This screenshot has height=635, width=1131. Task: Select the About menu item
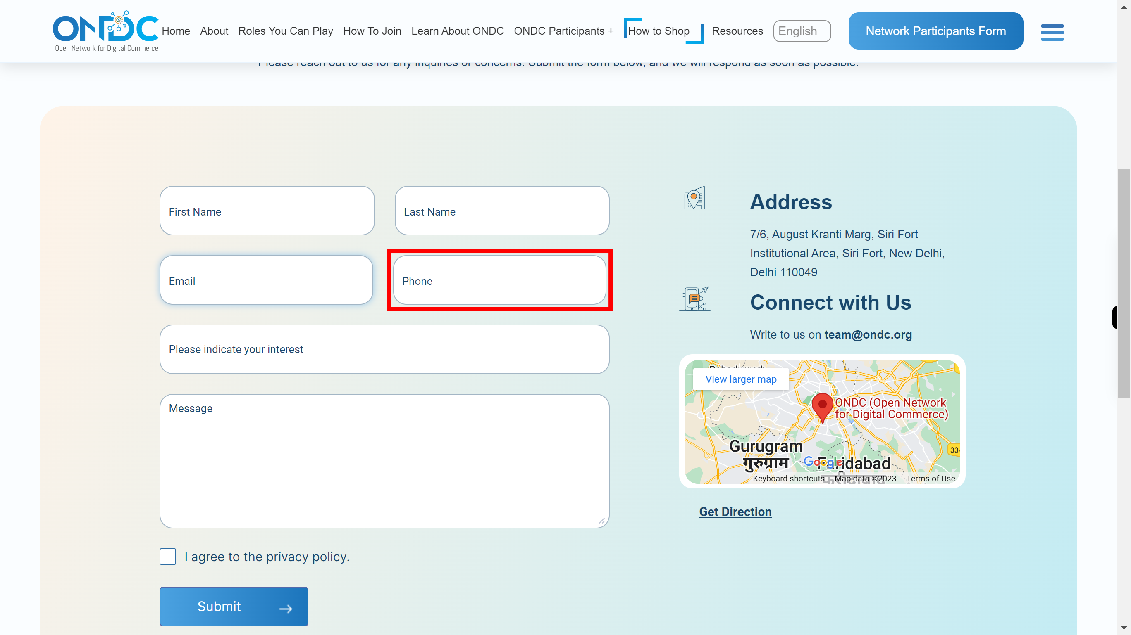tap(214, 30)
